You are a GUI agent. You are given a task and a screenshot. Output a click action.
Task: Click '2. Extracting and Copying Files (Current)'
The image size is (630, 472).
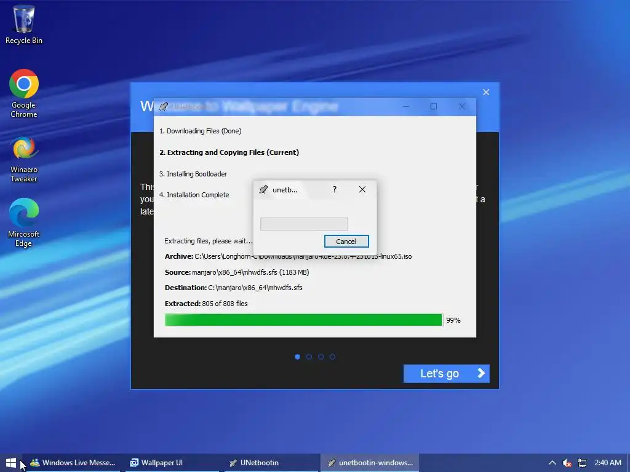pos(229,152)
